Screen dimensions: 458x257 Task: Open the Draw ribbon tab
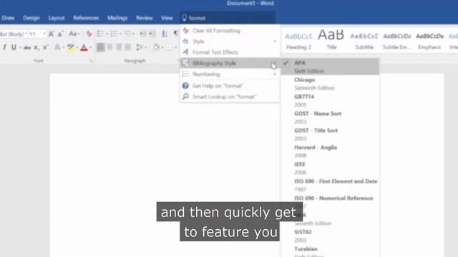point(8,18)
